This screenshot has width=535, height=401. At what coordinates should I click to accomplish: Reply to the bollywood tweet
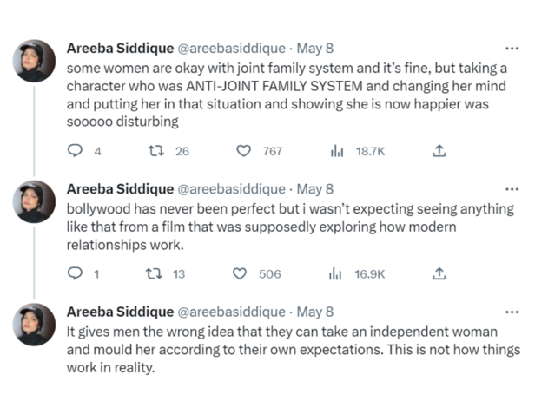click(x=75, y=273)
